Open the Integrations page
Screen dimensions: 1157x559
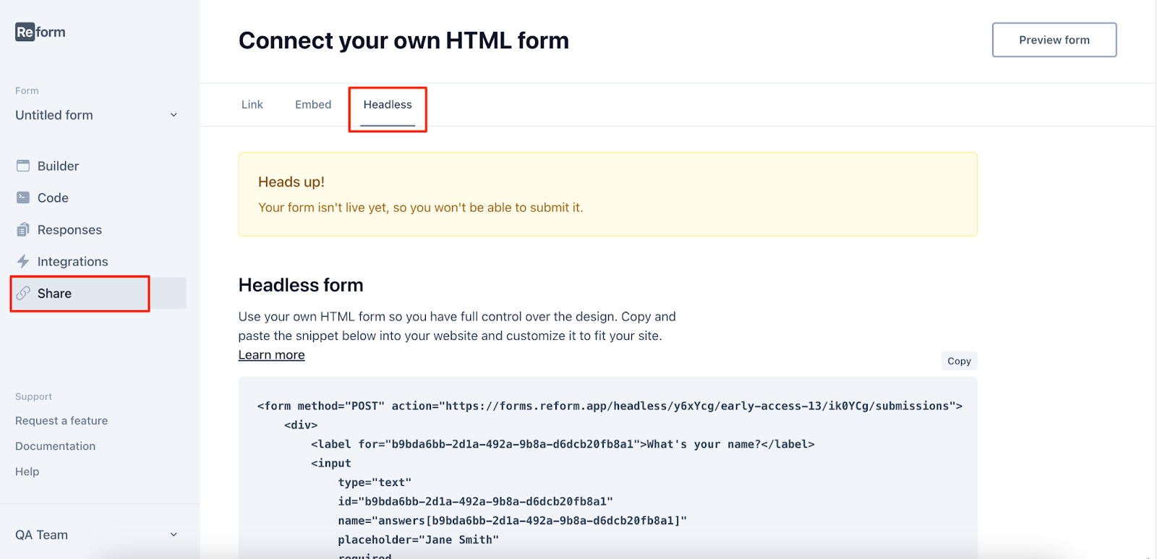click(72, 262)
